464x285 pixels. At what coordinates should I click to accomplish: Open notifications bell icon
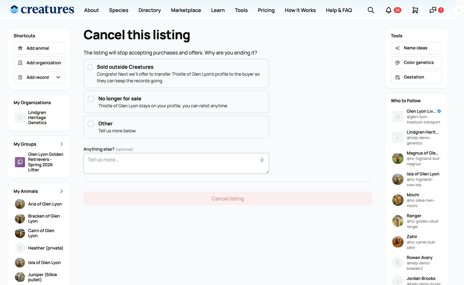coord(388,10)
